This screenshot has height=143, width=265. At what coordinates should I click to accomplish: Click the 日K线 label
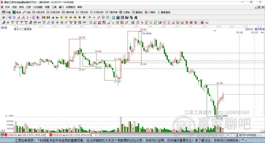click(x=4, y=28)
